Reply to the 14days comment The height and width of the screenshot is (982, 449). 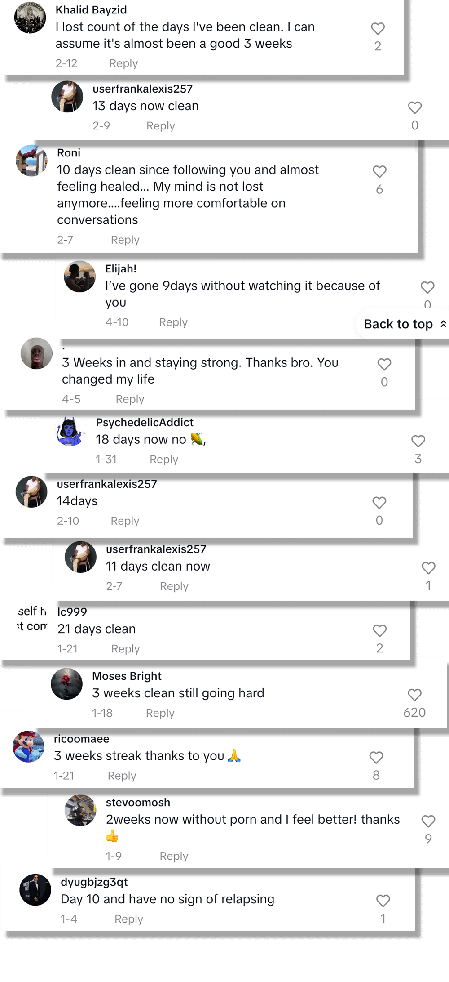[125, 521]
